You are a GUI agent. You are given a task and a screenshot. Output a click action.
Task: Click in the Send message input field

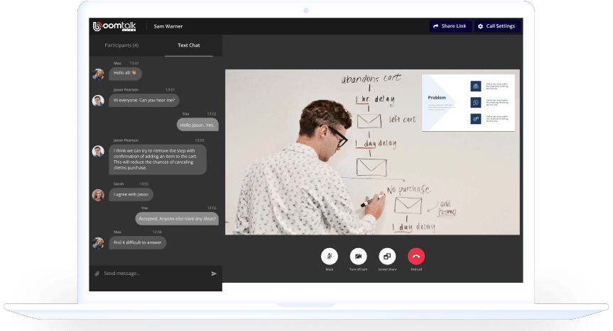point(153,273)
